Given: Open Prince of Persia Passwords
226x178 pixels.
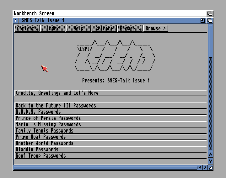Looking at the screenshot, I should [110, 118].
